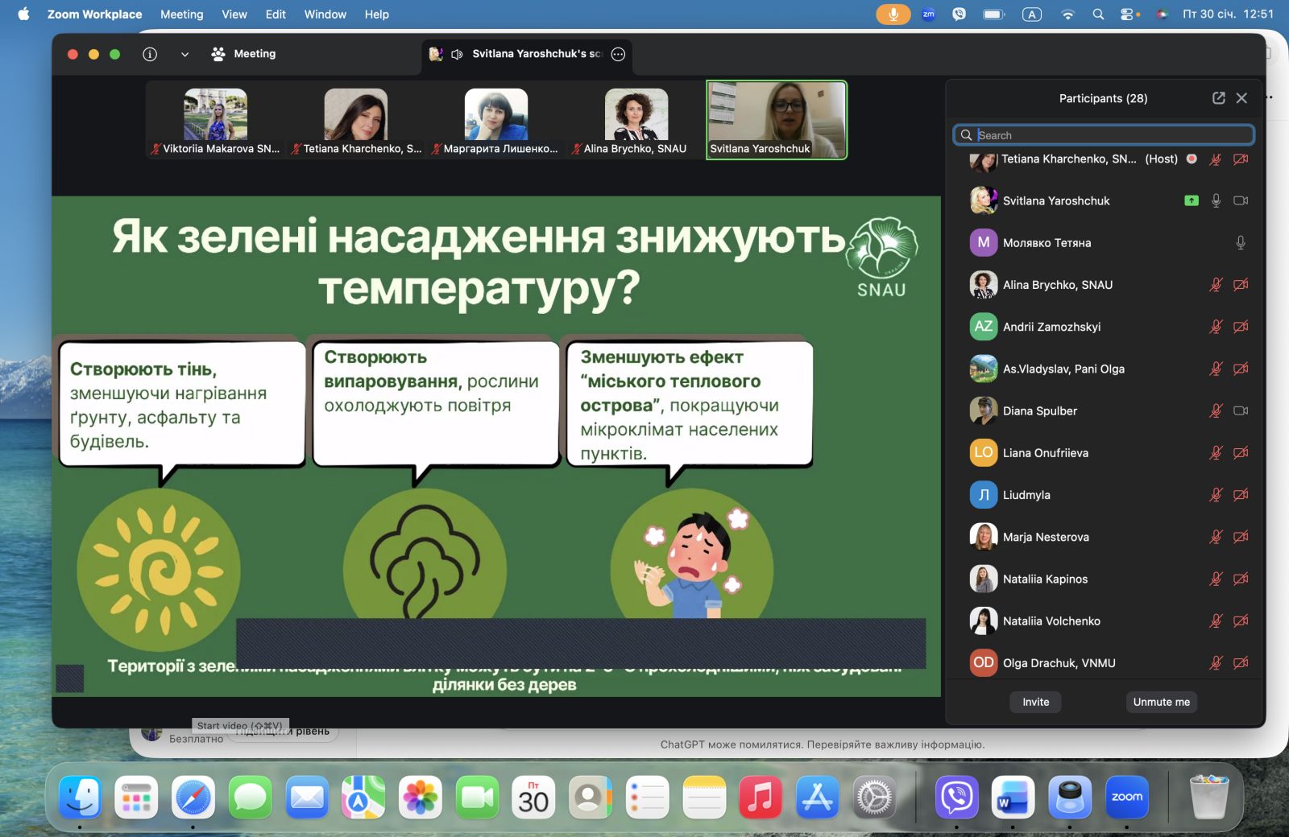Viewport: 1289px width, 837px height.
Task: Close the Participants panel
Action: tap(1241, 98)
